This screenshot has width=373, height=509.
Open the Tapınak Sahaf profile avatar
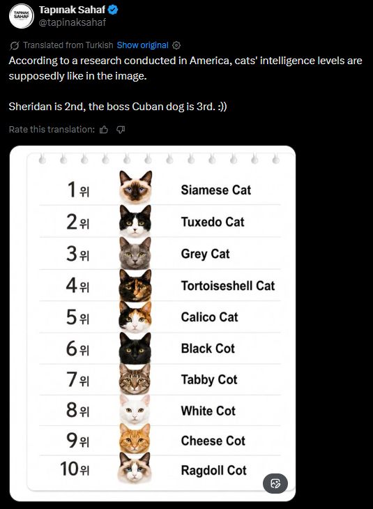tap(22, 16)
